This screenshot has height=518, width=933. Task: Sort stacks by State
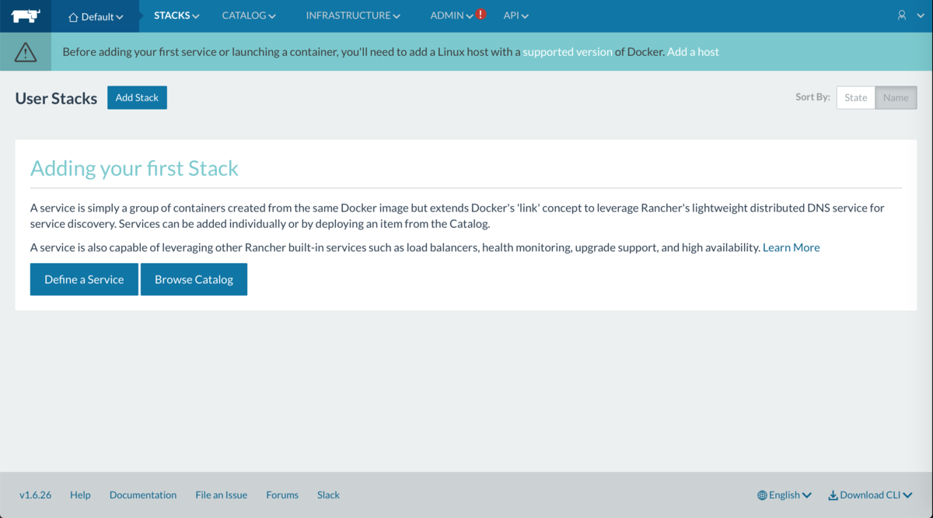coord(856,97)
